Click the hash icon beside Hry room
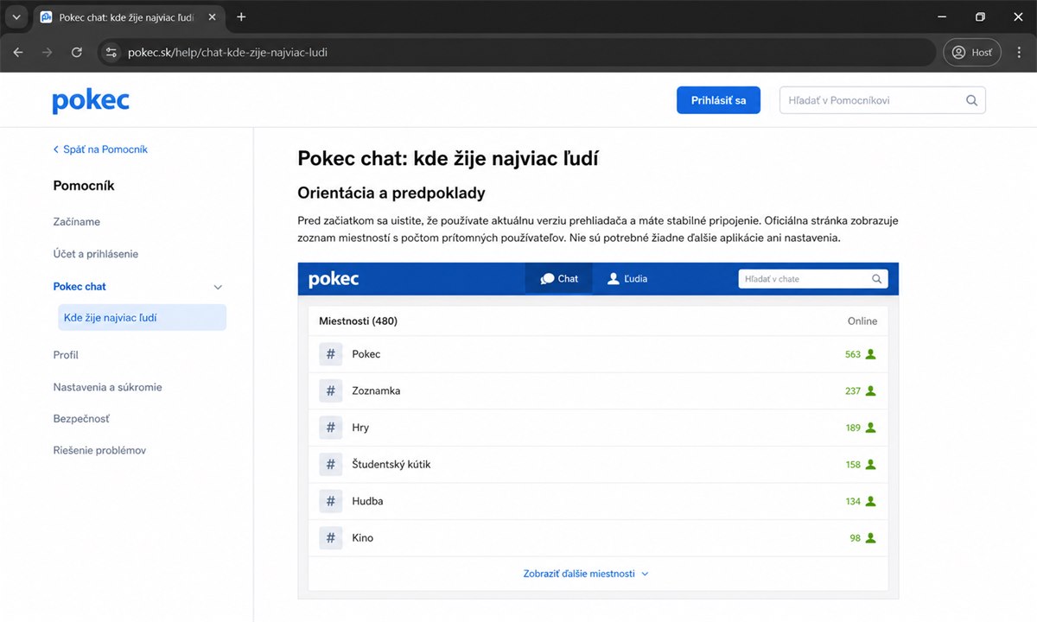Image resolution: width=1037 pixels, height=622 pixels. tap(330, 428)
